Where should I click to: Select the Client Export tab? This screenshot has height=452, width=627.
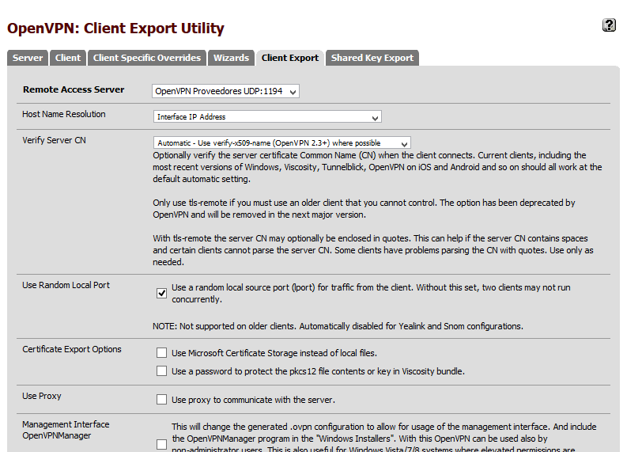coord(290,58)
